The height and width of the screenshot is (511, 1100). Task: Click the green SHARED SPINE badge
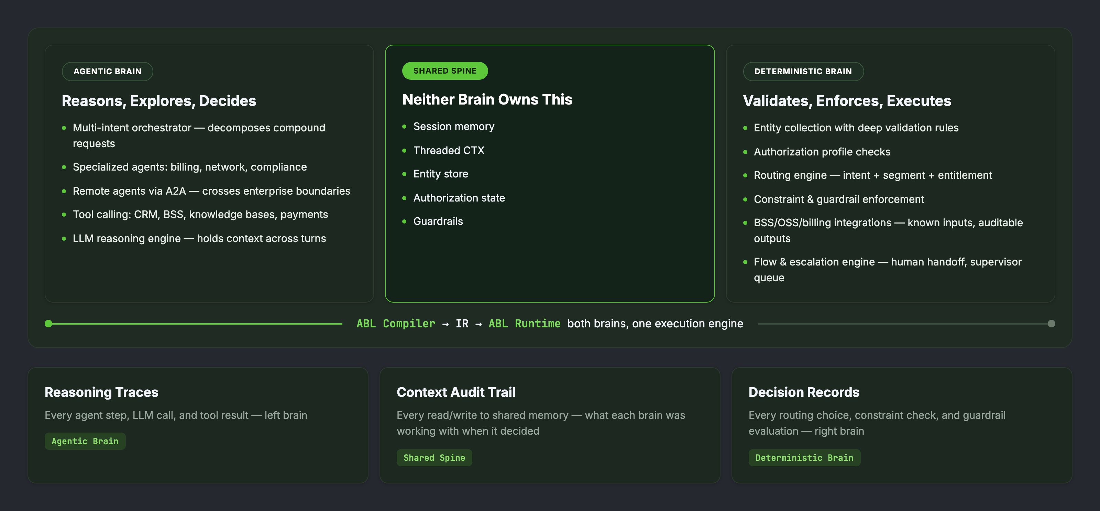444,70
